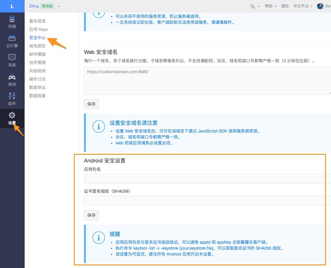Click the 证书签名指纹 SHA256 input field
This screenshot has height=268, width=331.
[203, 201]
